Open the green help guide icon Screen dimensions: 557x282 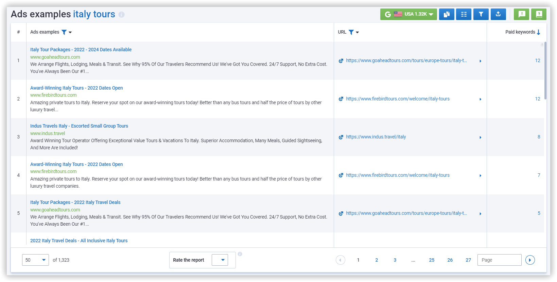coord(539,14)
